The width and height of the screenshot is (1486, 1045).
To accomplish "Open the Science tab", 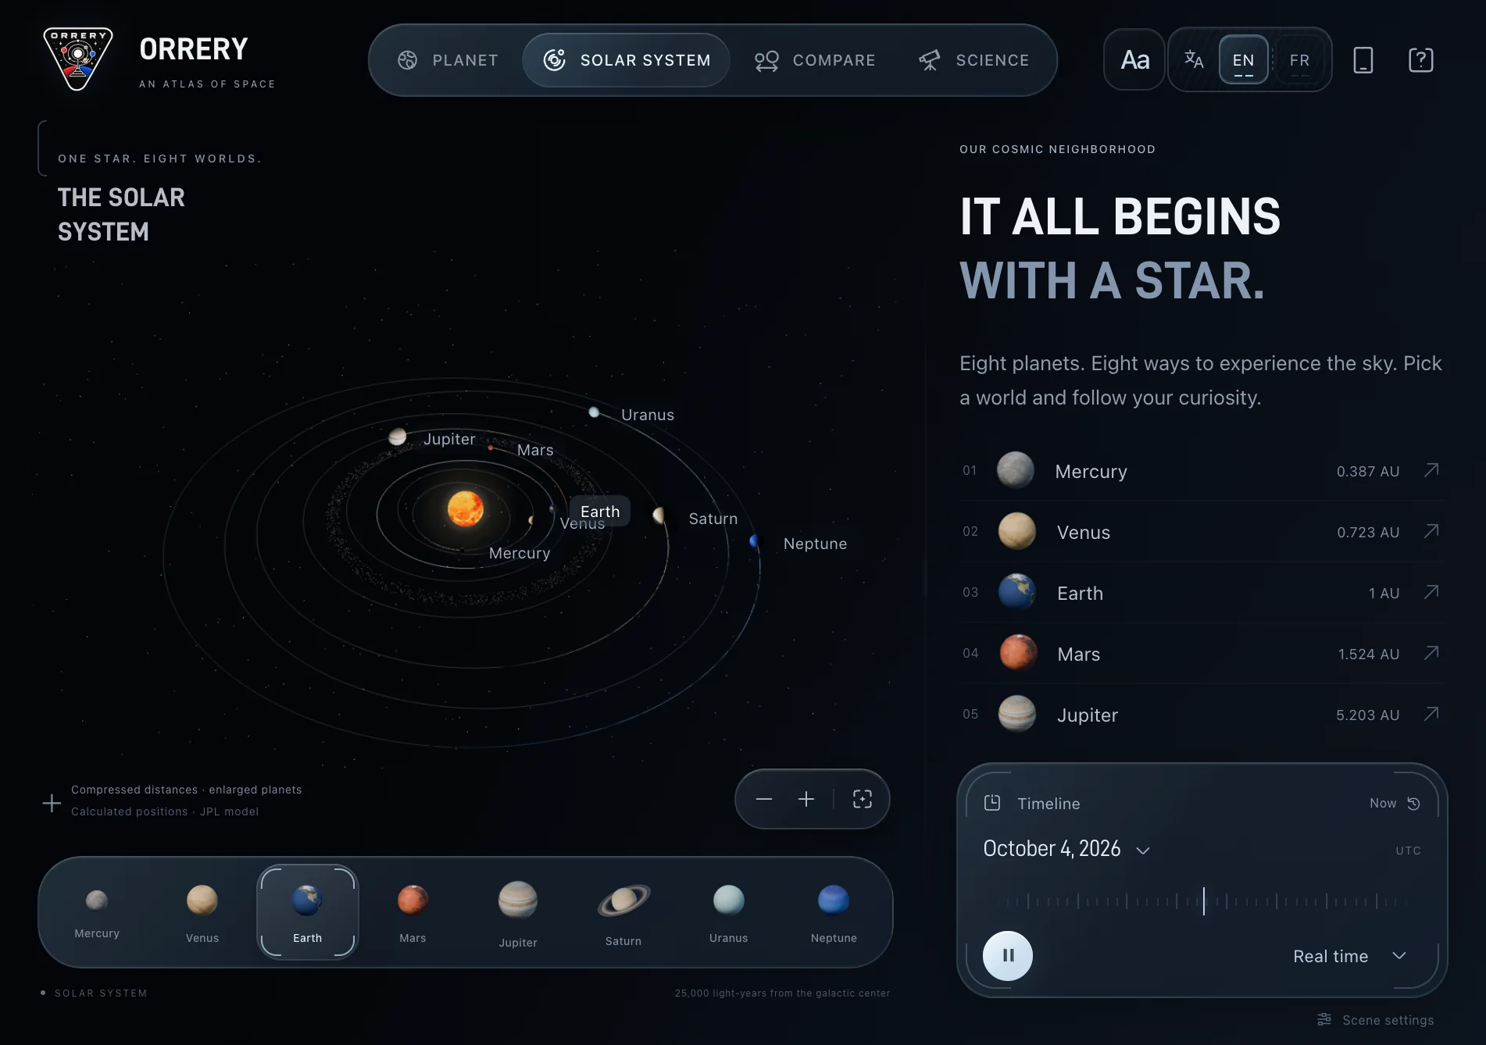I will [x=973, y=60].
